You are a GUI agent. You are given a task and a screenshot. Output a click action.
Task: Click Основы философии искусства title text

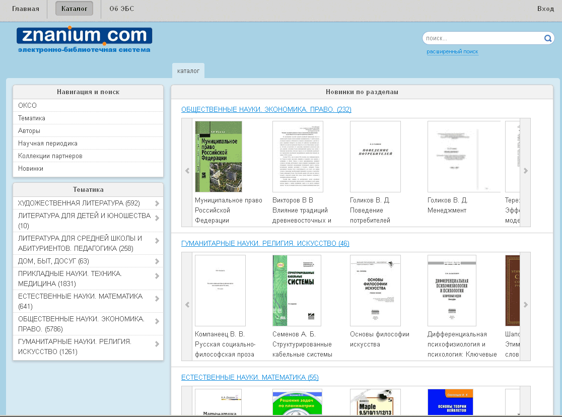tap(380, 339)
